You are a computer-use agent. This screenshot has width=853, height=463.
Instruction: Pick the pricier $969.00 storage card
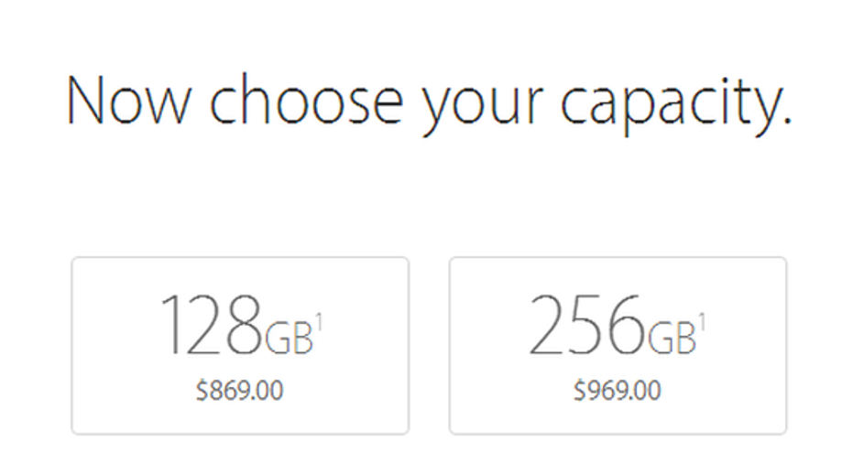(x=618, y=346)
